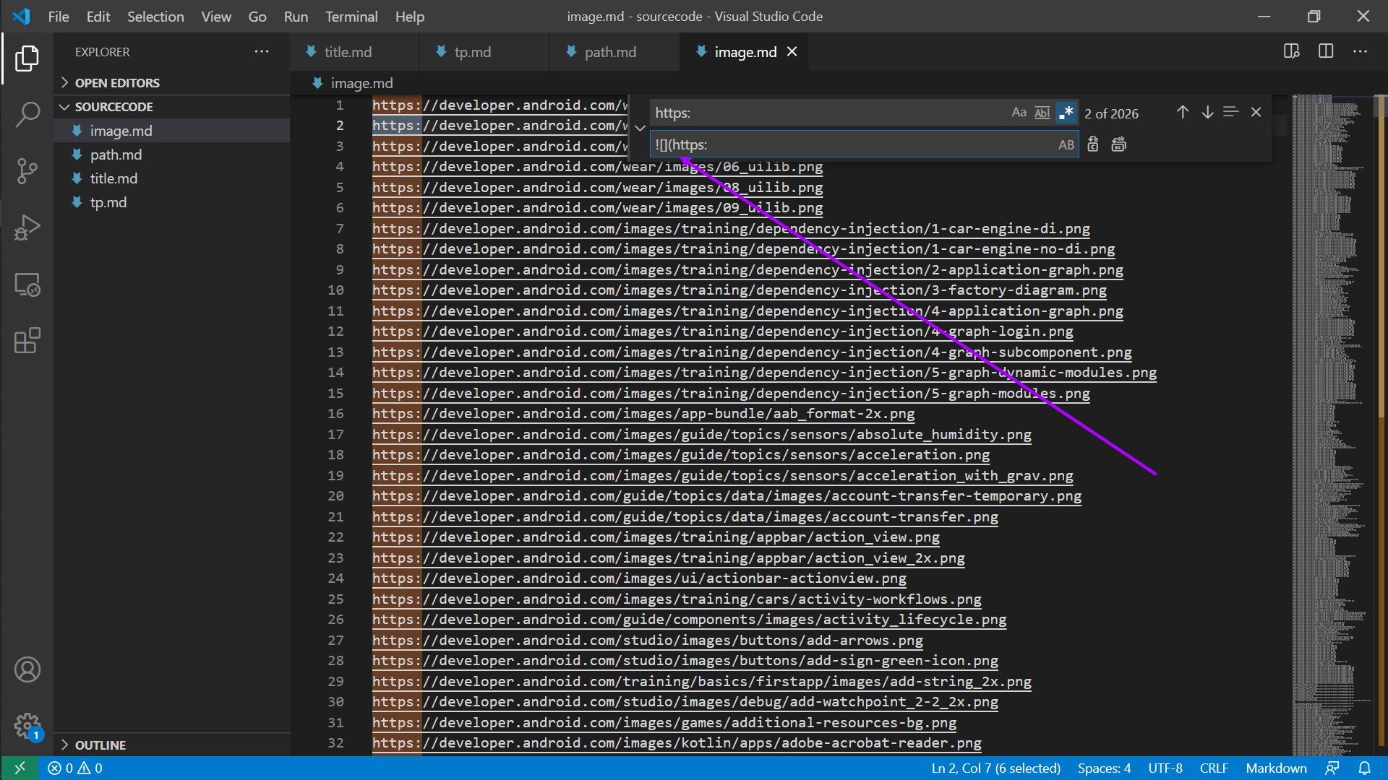Viewport: 1388px width, 780px height.
Task: Toggle Match Case in find box
Action: pyautogui.click(x=1019, y=113)
